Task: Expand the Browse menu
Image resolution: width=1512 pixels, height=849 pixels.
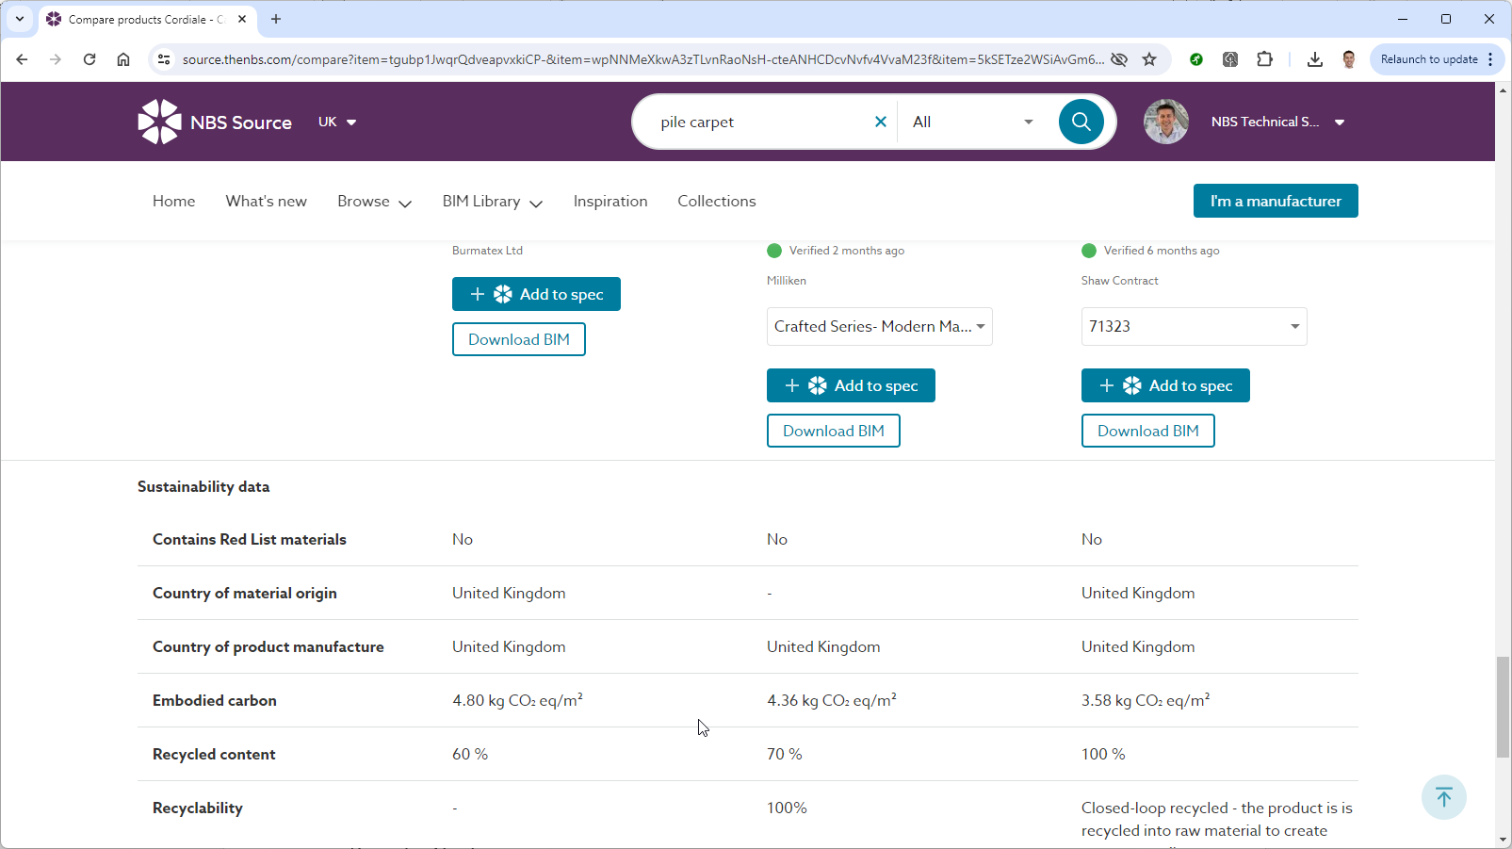Action: click(374, 202)
